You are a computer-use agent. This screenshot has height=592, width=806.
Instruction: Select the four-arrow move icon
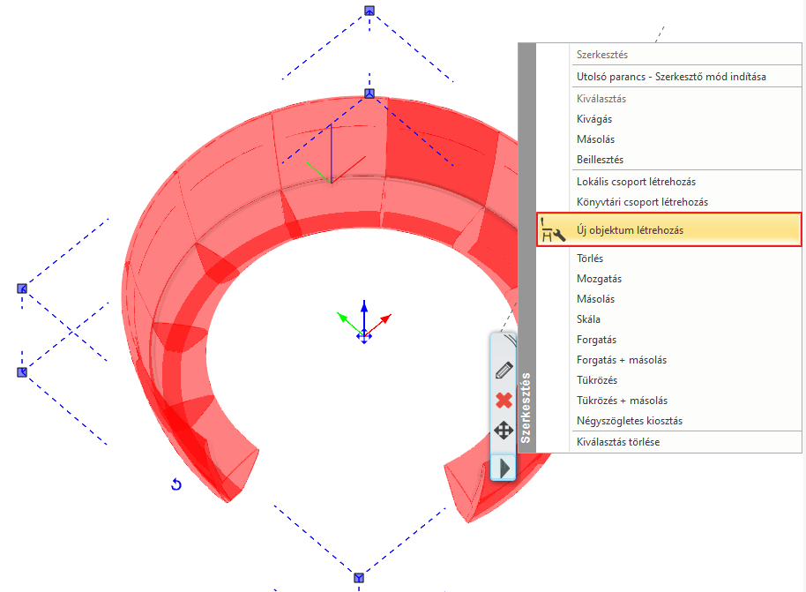(x=504, y=431)
